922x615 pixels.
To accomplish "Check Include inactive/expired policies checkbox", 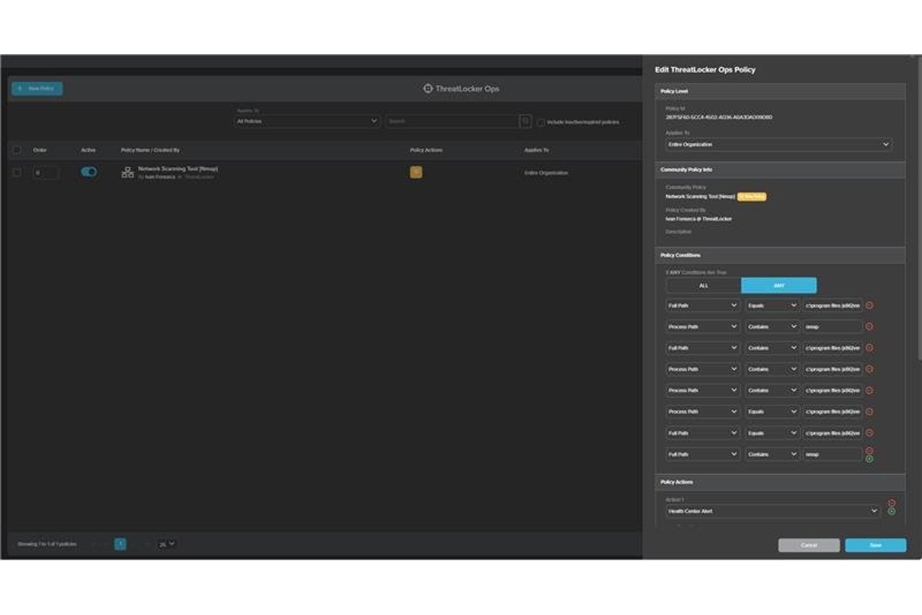I will tap(540, 122).
